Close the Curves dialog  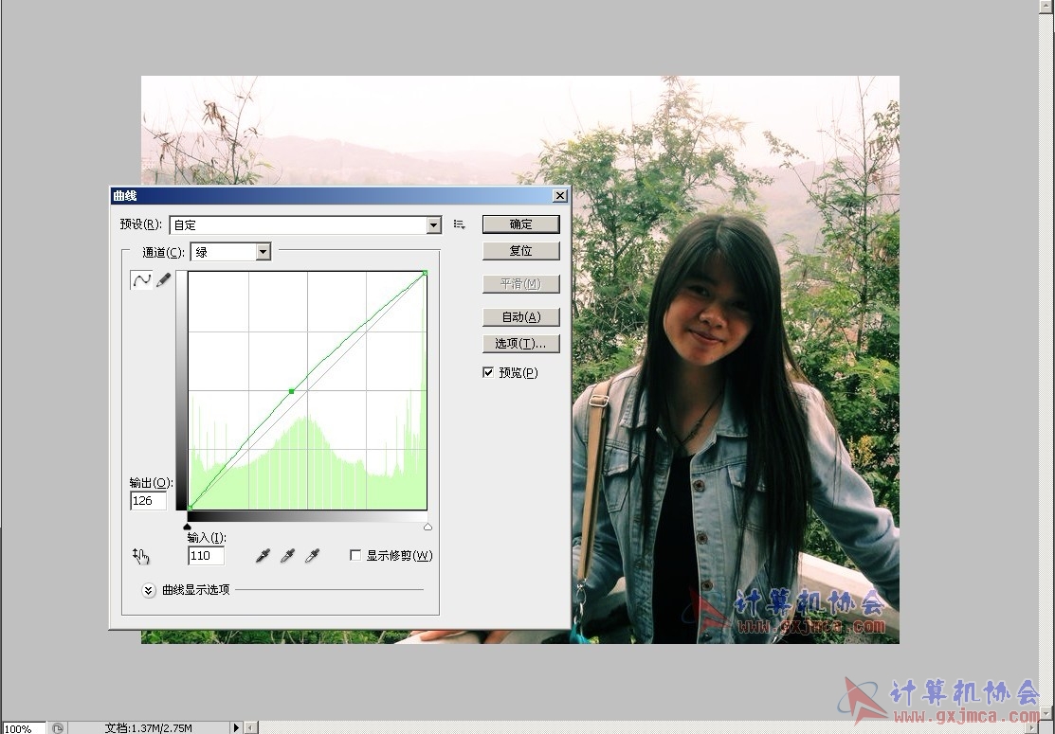tap(560, 196)
